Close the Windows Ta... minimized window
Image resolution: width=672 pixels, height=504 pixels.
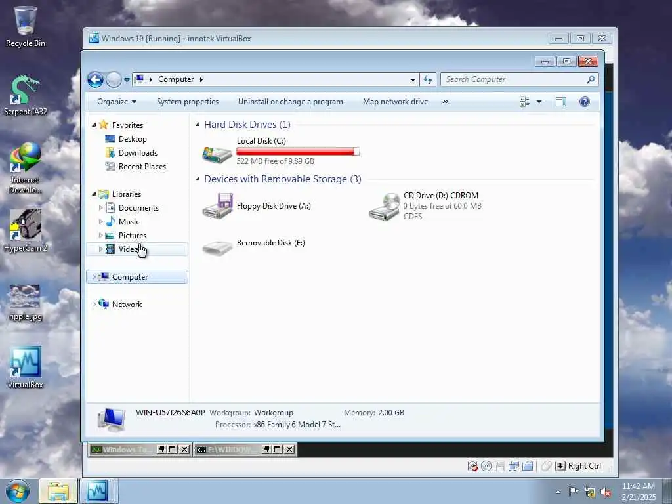[184, 449]
